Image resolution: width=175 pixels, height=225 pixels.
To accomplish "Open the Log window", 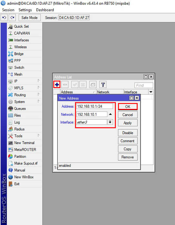I will click(24, 122).
